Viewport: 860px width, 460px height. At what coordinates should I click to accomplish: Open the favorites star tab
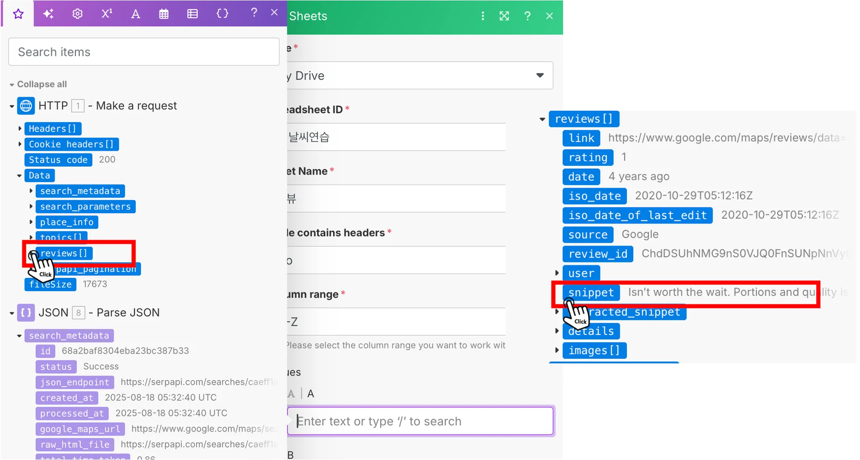pyautogui.click(x=18, y=14)
